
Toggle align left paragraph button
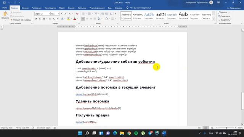click(83, 19)
